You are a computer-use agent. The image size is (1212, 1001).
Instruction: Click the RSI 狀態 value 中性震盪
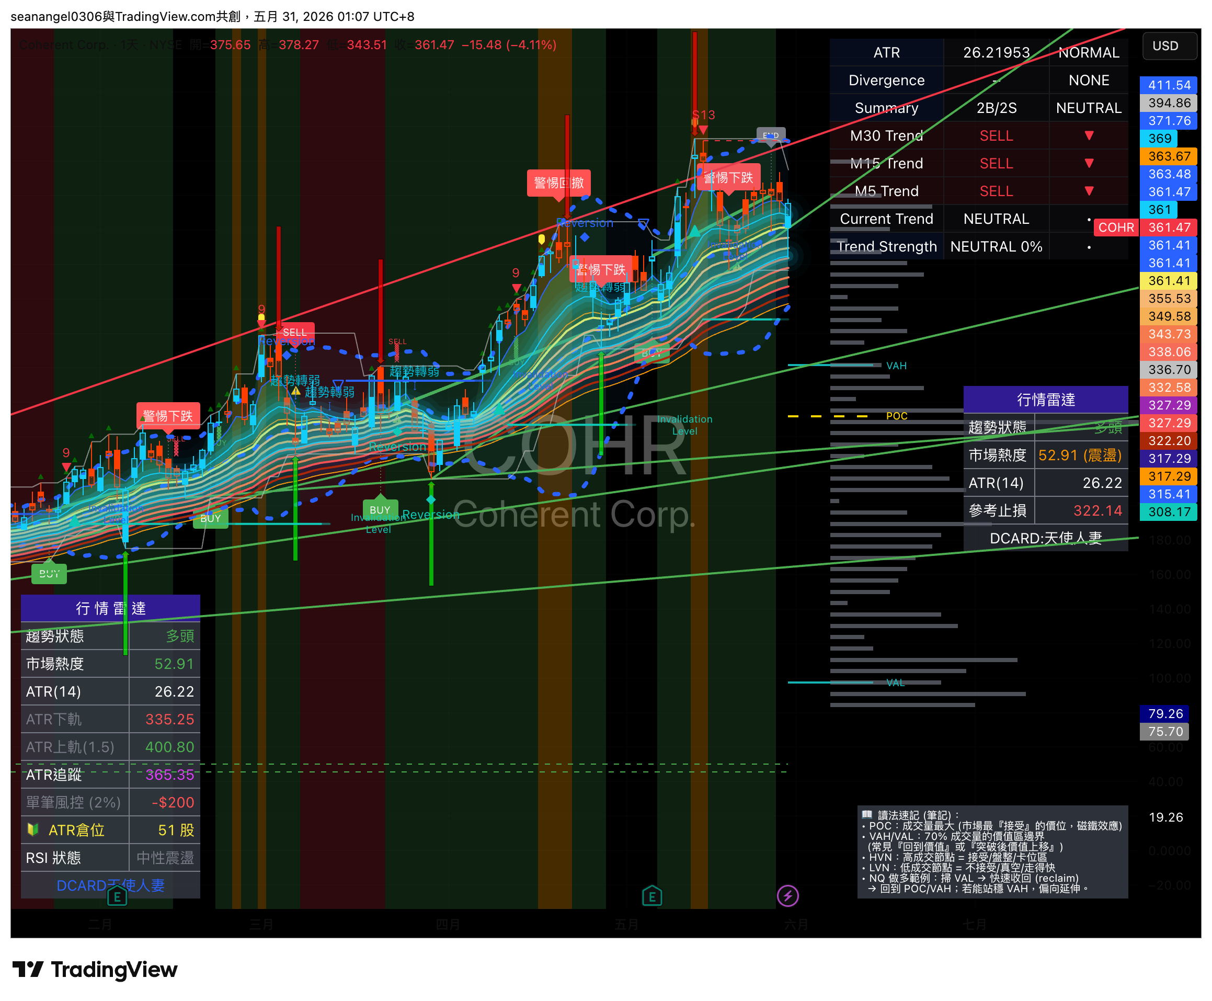pyautogui.click(x=165, y=857)
